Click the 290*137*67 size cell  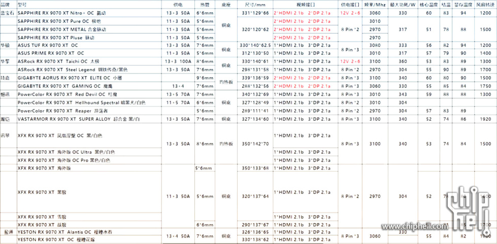(x=255, y=225)
